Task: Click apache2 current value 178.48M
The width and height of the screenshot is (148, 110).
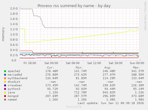Action: point(52,71)
